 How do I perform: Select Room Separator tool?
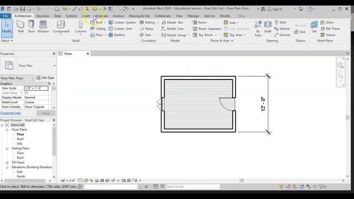pos(207,29)
